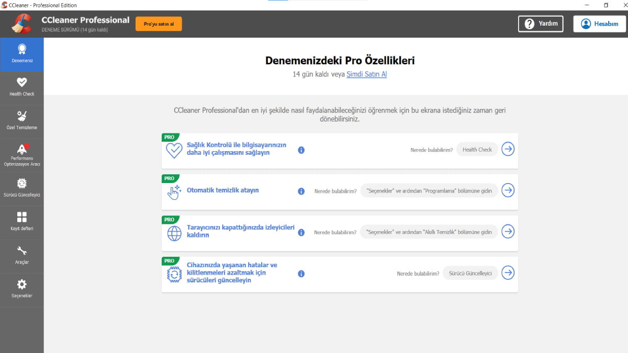Screen dimensions: 628x353
Task: Click the info icon about removing browser trackers
Action: click(x=301, y=232)
